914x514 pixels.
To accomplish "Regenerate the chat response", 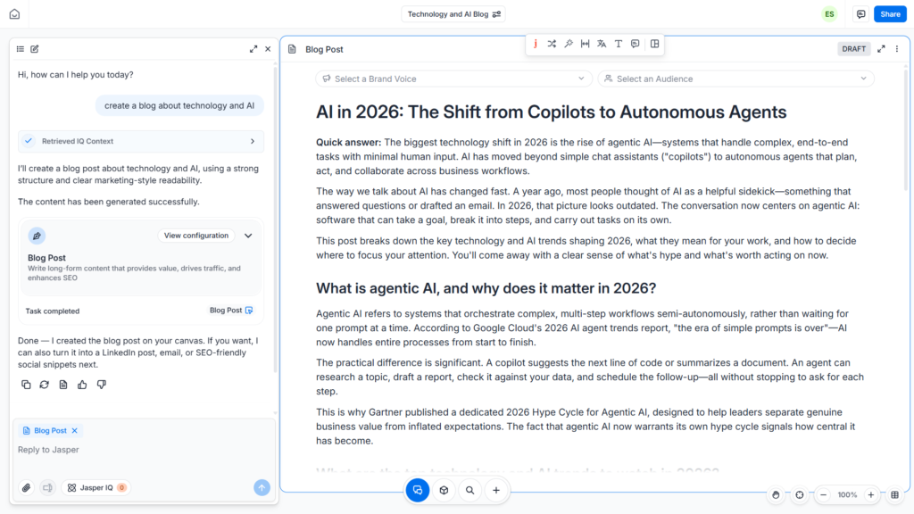I will click(x=45, y=385).
